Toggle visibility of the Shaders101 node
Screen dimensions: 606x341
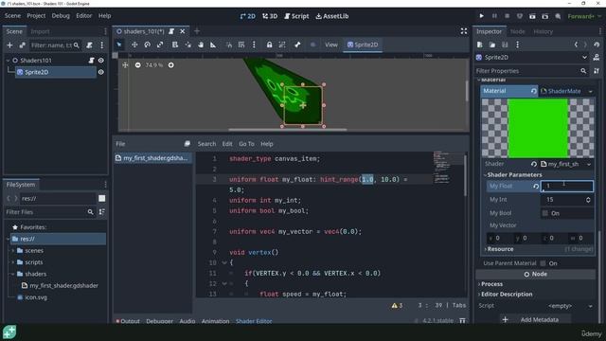pos(101,61)
